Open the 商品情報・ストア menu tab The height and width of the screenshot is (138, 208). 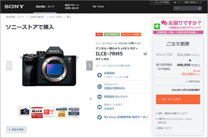(45, 7)
